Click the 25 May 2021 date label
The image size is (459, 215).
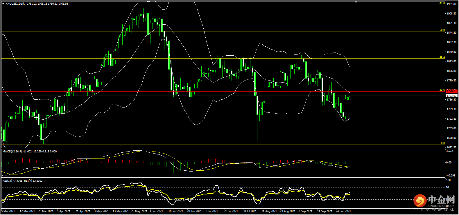139,211
